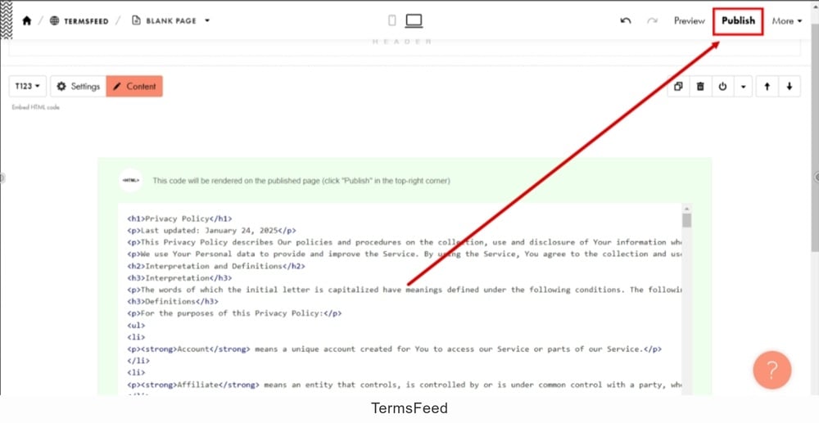Select the Content tab
The image size is (819, 423).
click(x=134, y=86)
